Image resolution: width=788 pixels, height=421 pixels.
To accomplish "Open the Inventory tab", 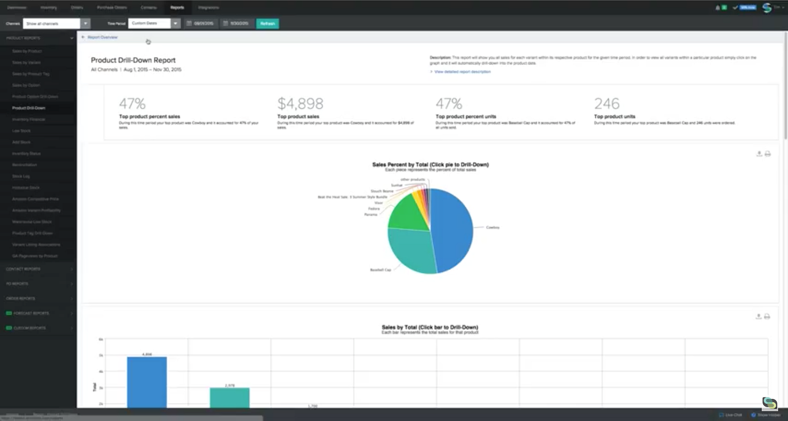I will click(x=49, y=7).
